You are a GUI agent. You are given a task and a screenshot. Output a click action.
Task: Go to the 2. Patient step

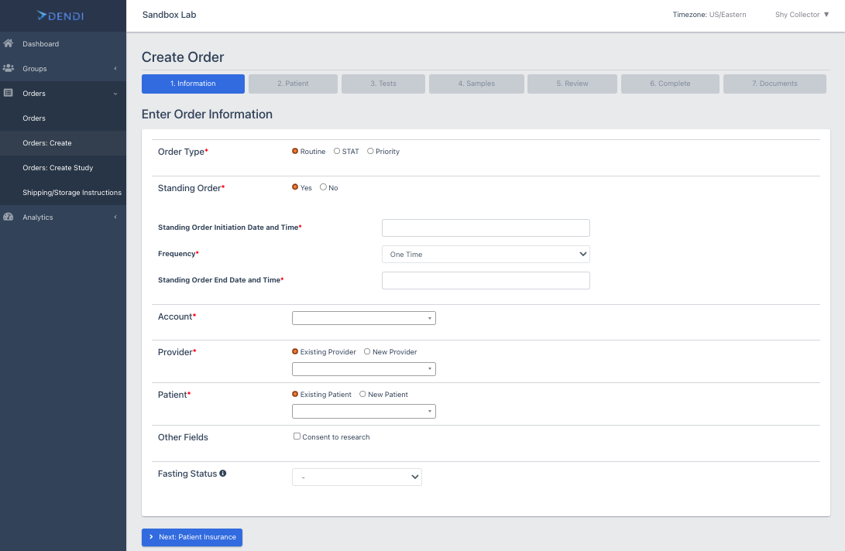294,84
